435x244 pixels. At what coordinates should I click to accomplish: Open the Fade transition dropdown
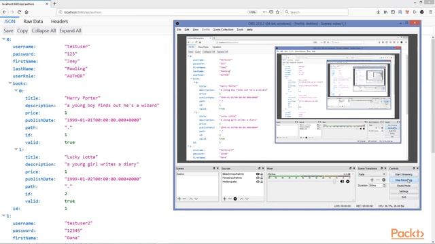pos(372,174)
